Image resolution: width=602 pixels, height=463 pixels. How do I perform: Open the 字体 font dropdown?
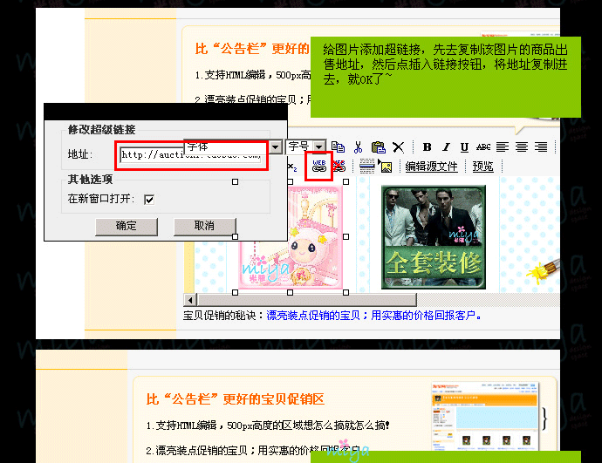click(276, 146)
